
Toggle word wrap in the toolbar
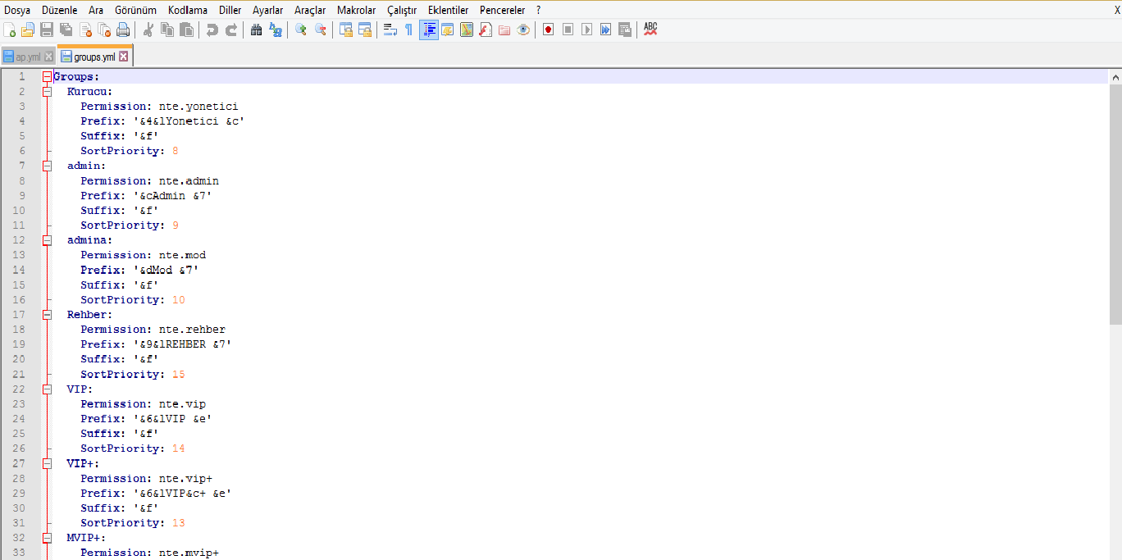[390, 30]
